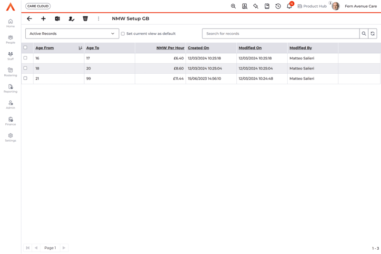Open the recent history clock icon

tap(278, 6)
